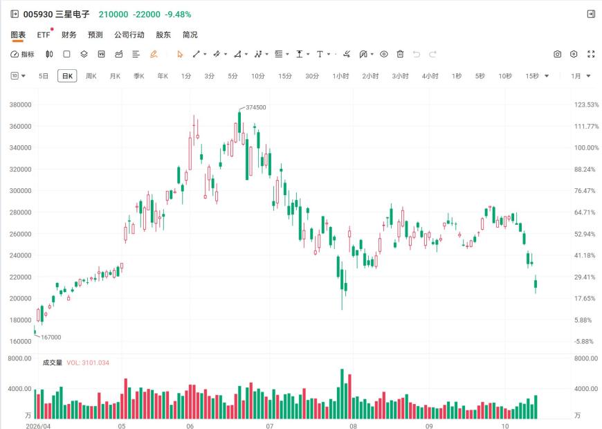
Task: Select the 1小时 timeframe
Action: pyautogui.click(x=340, y=76)
